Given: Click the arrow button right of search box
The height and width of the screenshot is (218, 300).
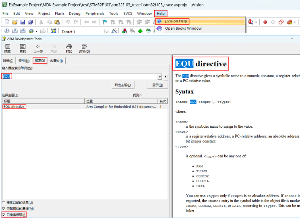Looking at the screenshot, I should point(166,77).
